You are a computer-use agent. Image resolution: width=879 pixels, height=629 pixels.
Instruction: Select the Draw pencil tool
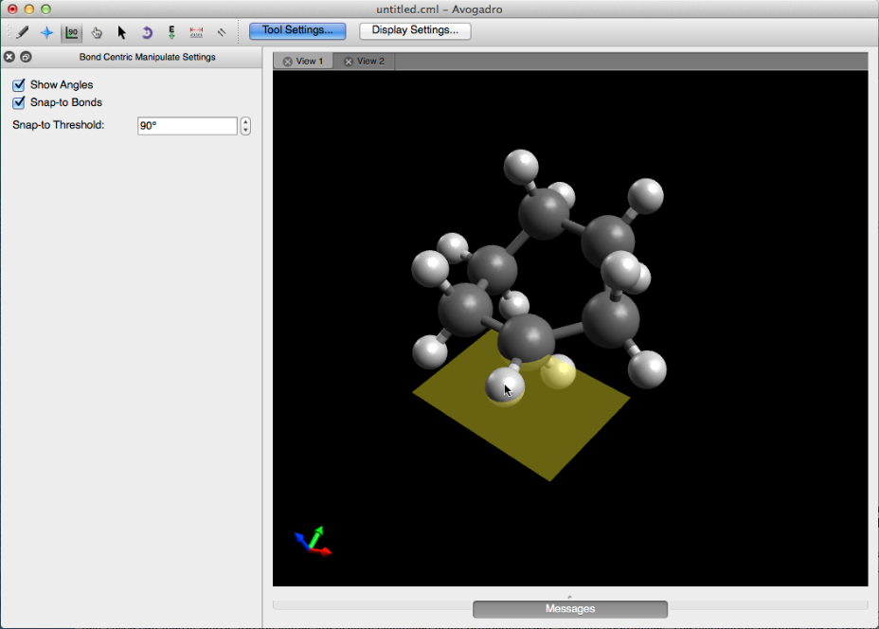(22, 32)
